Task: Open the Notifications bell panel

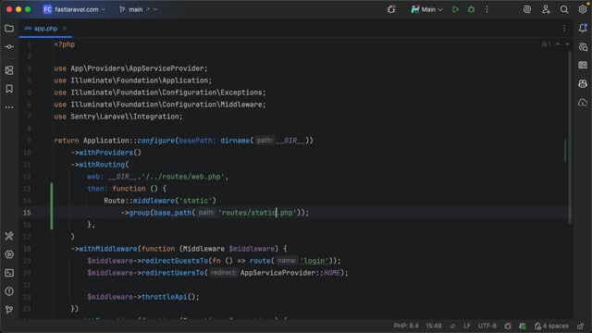Action: pos(583,29)
